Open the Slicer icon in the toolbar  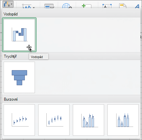(x=49, y=6)
